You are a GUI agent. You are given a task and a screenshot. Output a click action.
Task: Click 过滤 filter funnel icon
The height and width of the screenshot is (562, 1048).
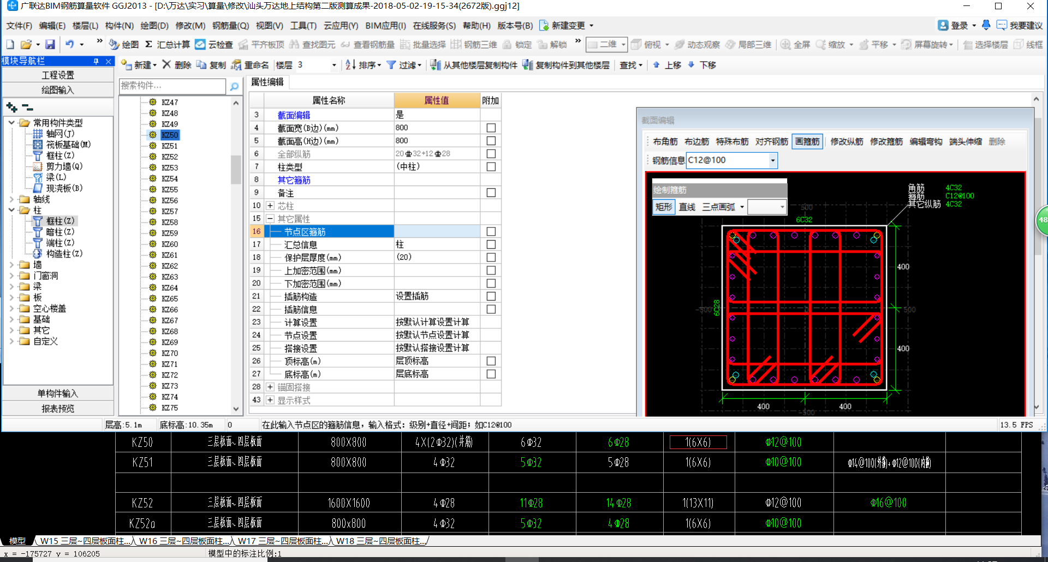[391, 65]
